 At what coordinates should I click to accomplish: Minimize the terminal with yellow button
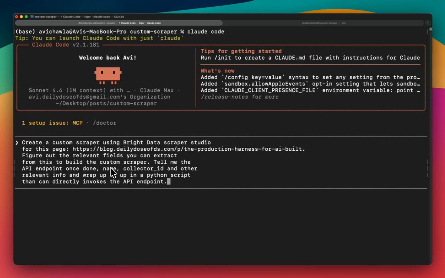tap(22, 17)
